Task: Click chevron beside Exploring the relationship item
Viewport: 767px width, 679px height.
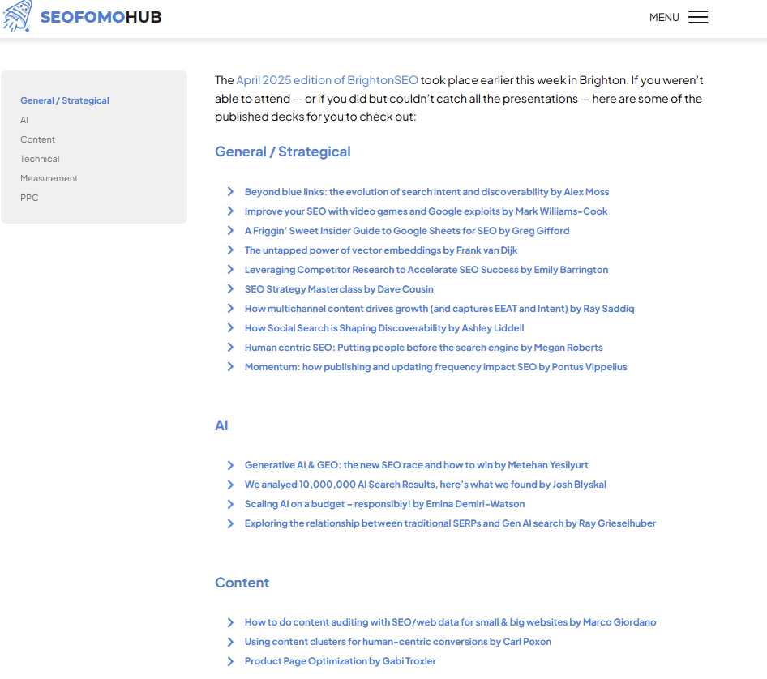Action: [x=230, y=523]
